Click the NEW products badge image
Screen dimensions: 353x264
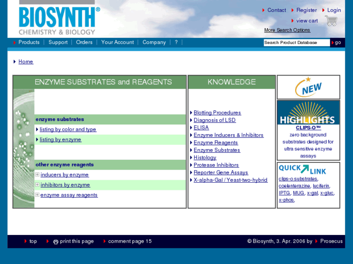[308, 87]
